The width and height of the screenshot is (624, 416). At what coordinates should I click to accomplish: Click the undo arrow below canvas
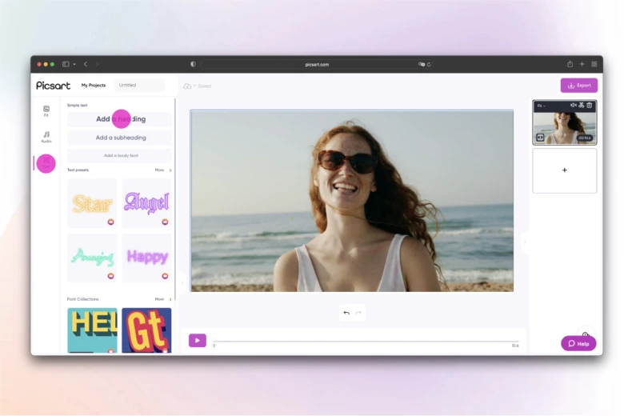click(x=346, y=313)
